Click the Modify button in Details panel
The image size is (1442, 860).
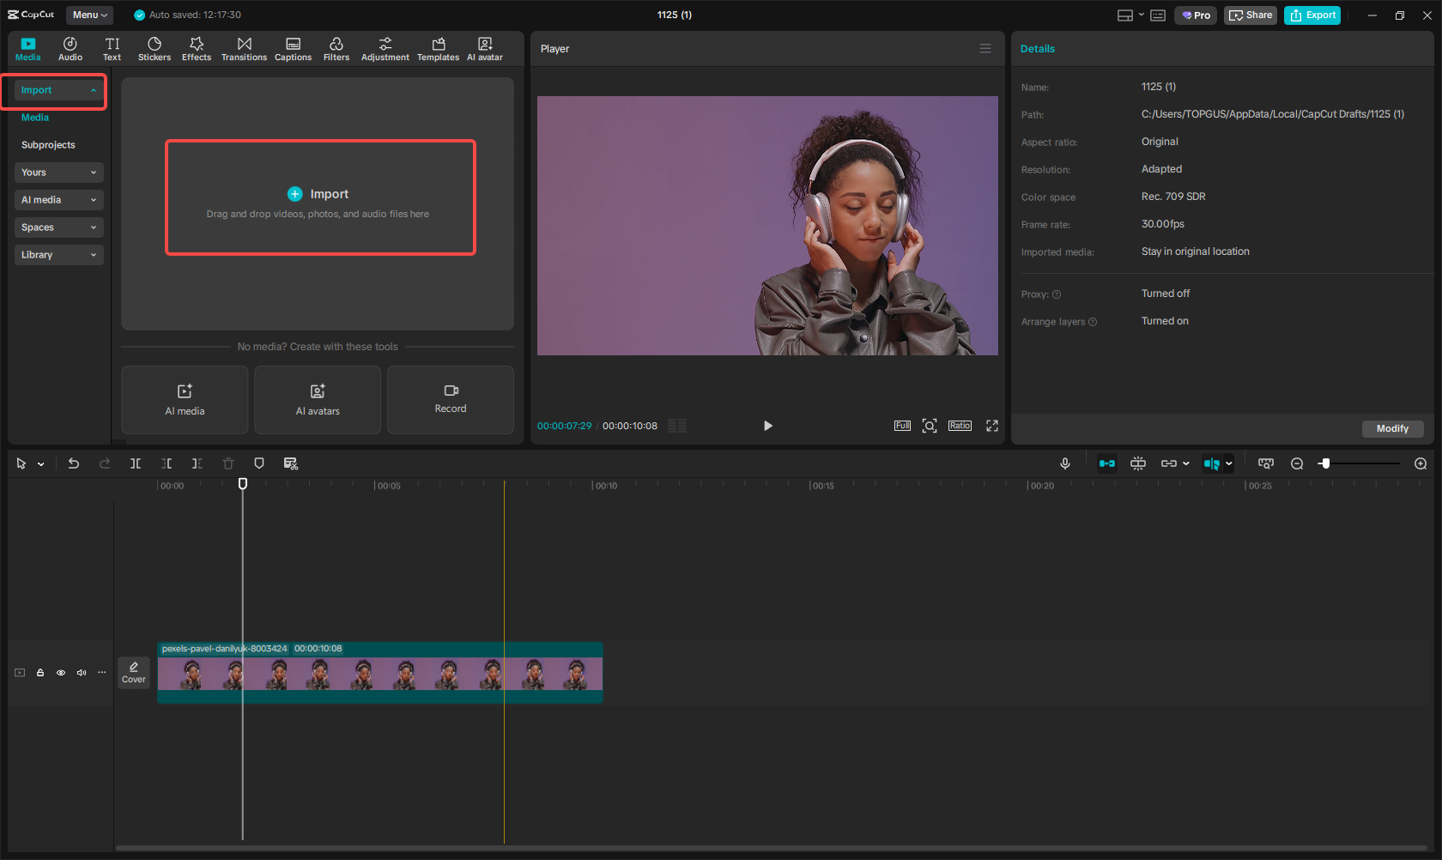(x=1392, y=428)
